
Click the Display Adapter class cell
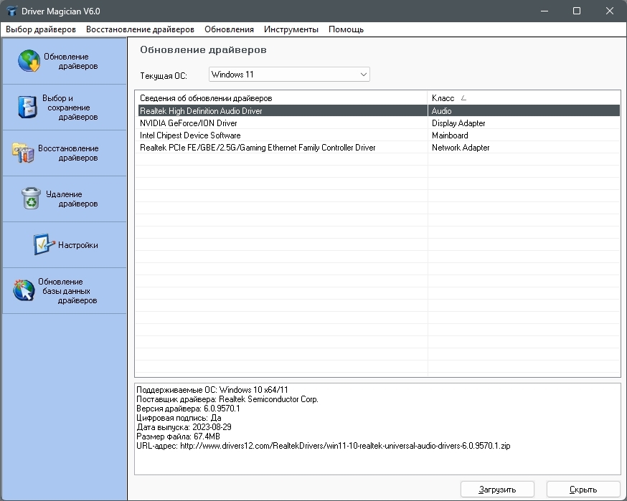[x=458, y=123]
